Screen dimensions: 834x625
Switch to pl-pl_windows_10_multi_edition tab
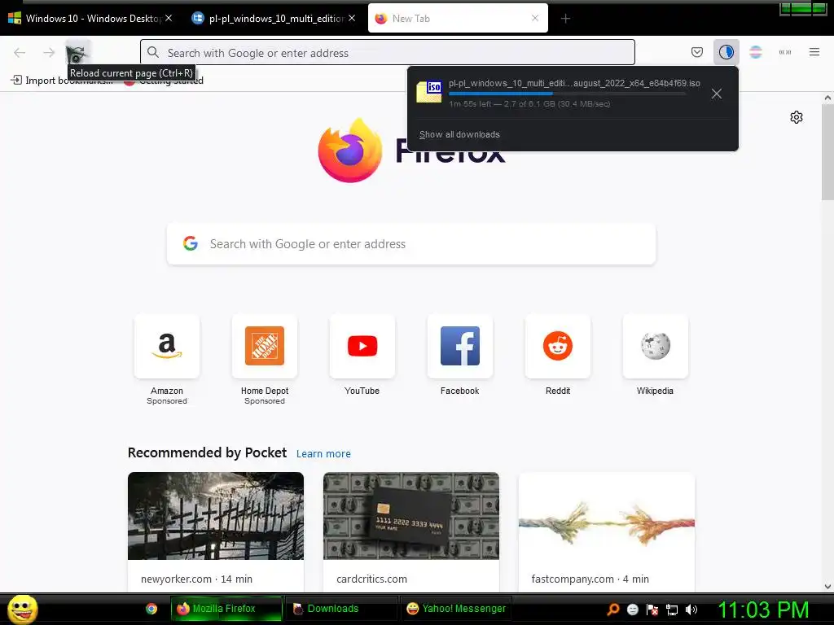click(268, 19)
